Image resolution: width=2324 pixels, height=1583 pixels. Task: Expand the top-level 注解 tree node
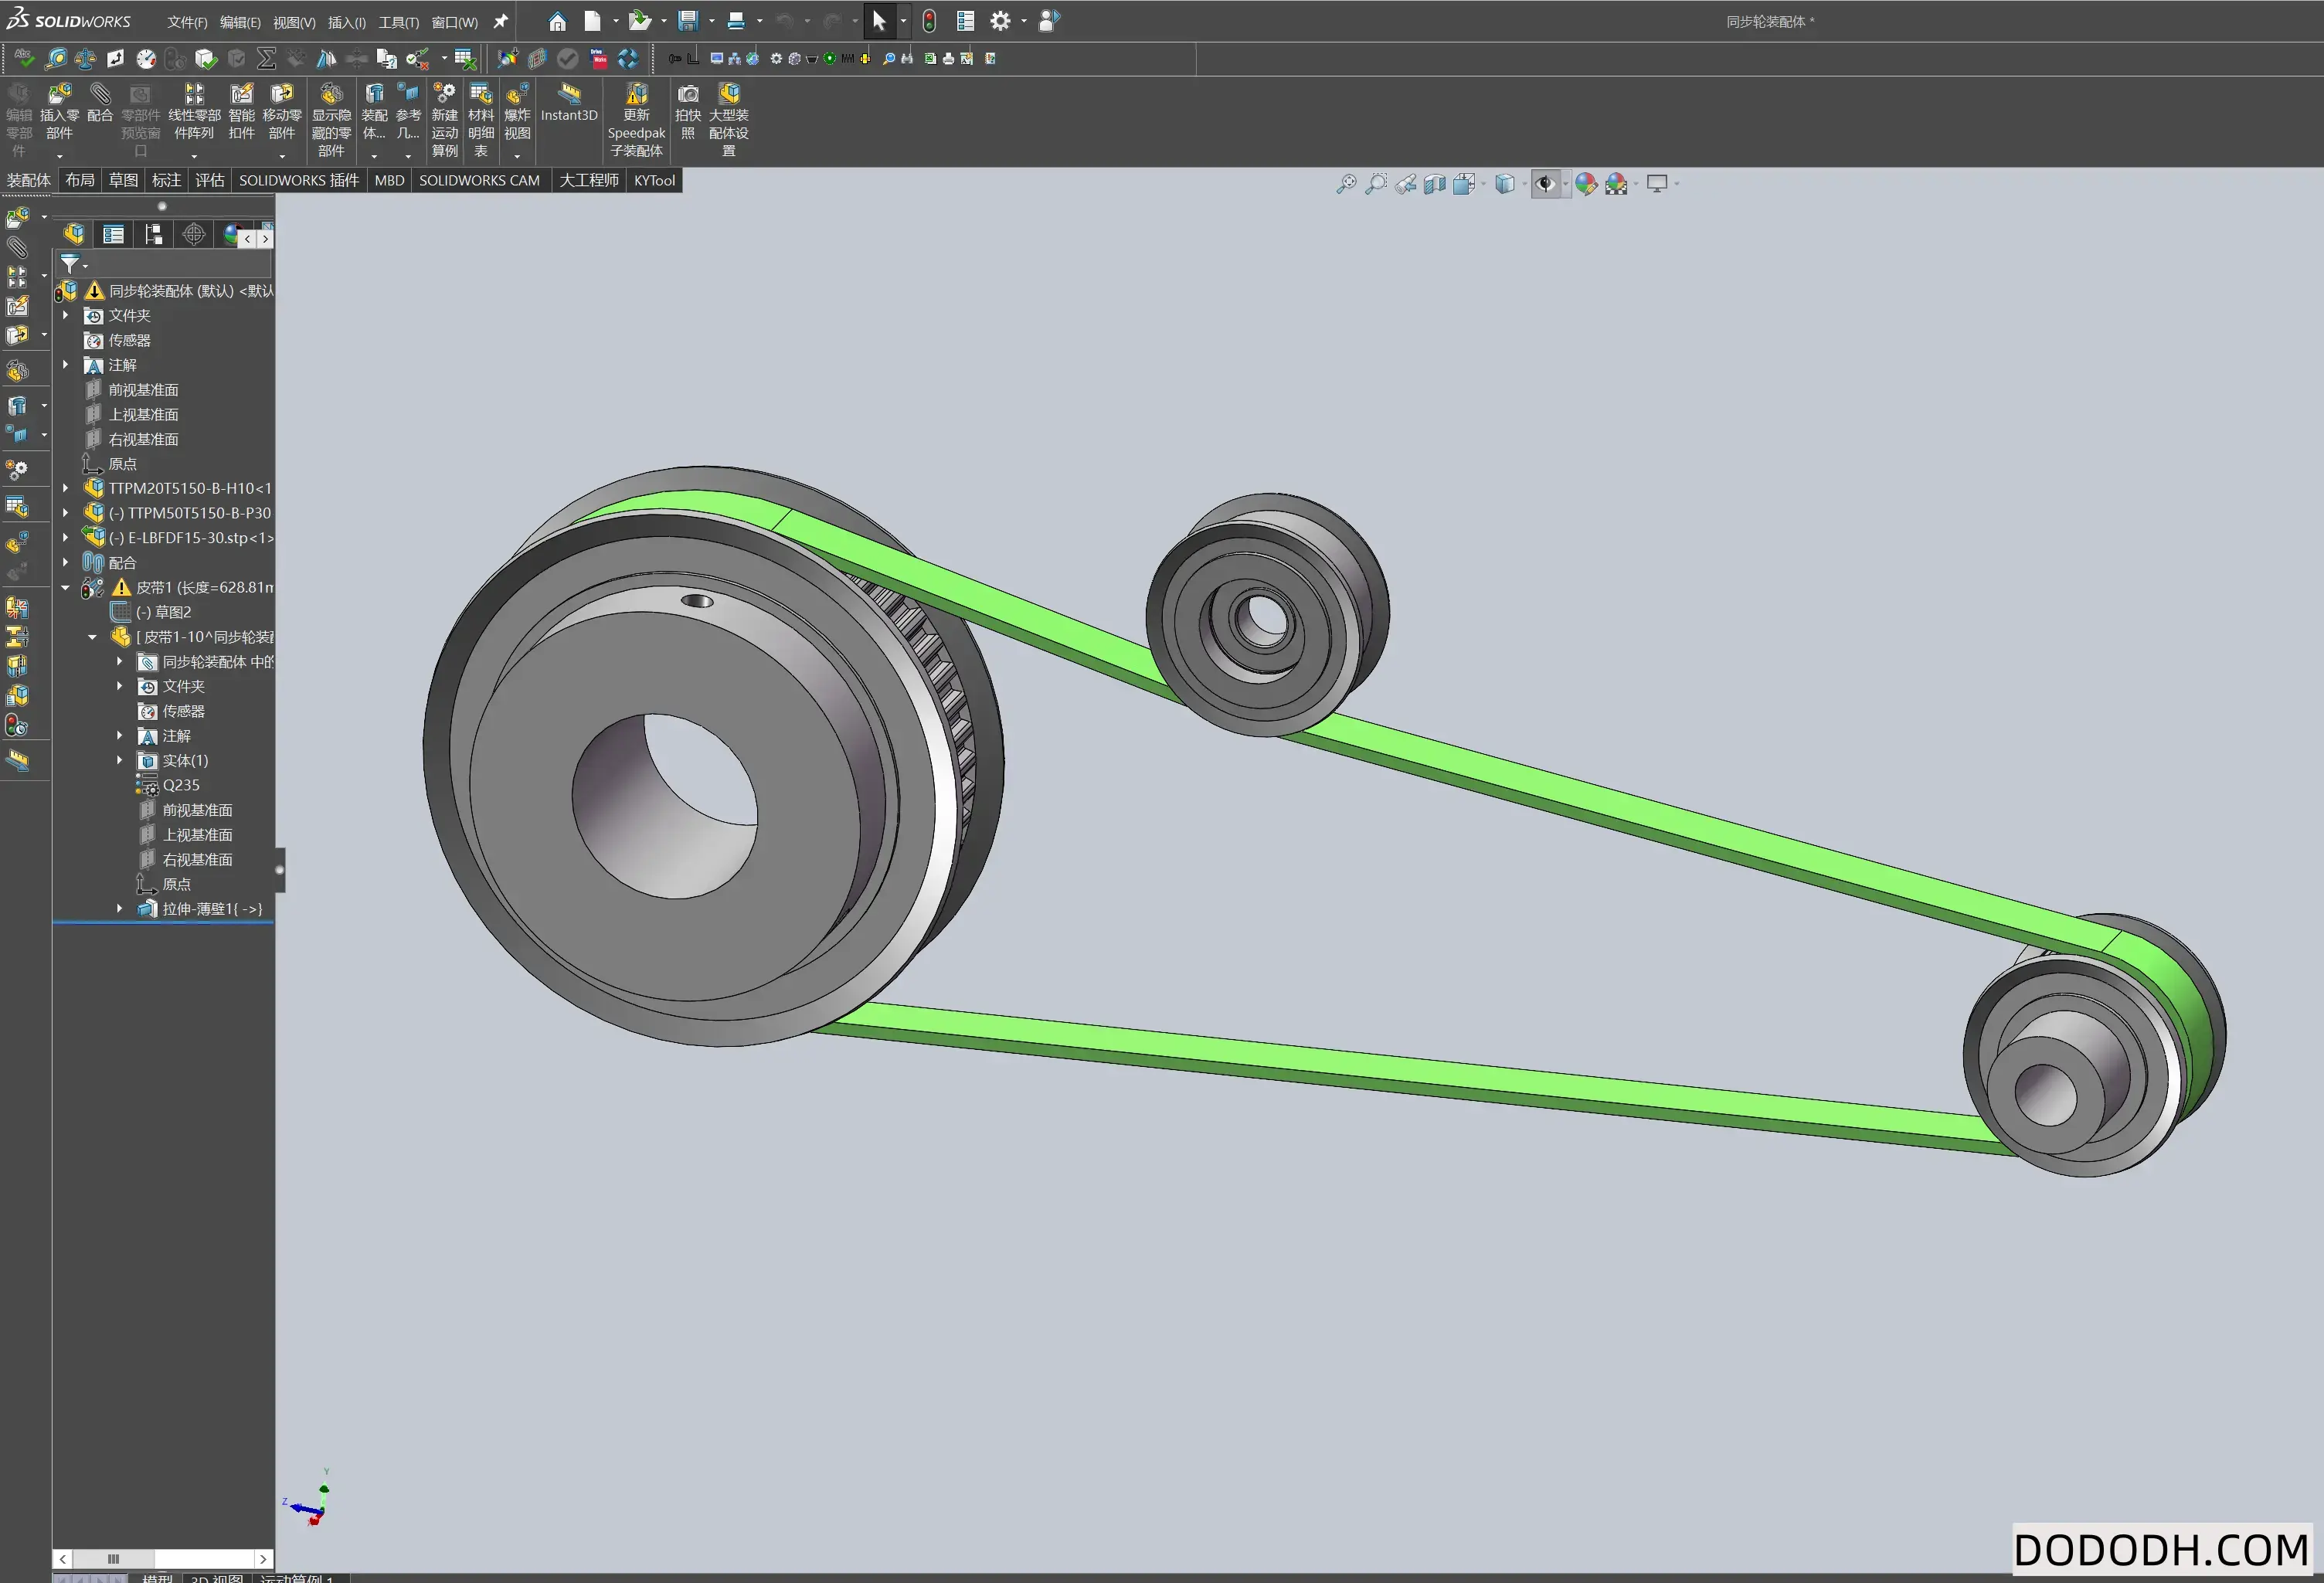pyautogui.click(x=66, y=365)
